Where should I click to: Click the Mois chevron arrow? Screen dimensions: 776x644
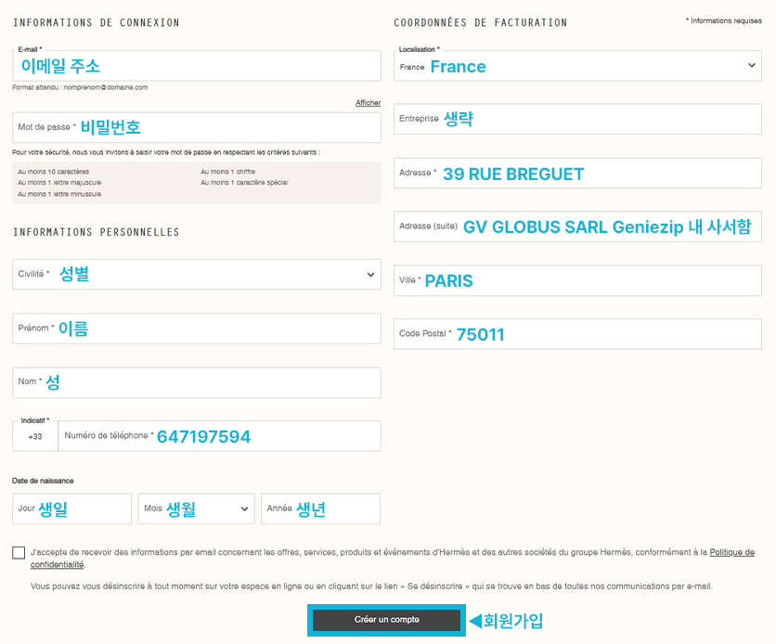click(x=244, y=509)
